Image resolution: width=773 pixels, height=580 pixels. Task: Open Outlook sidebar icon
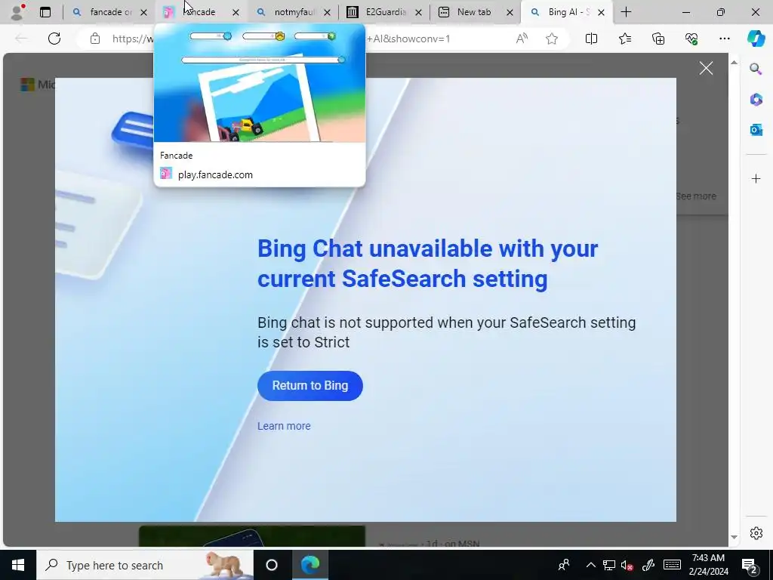pyautogui.click(x=756, y=130)
